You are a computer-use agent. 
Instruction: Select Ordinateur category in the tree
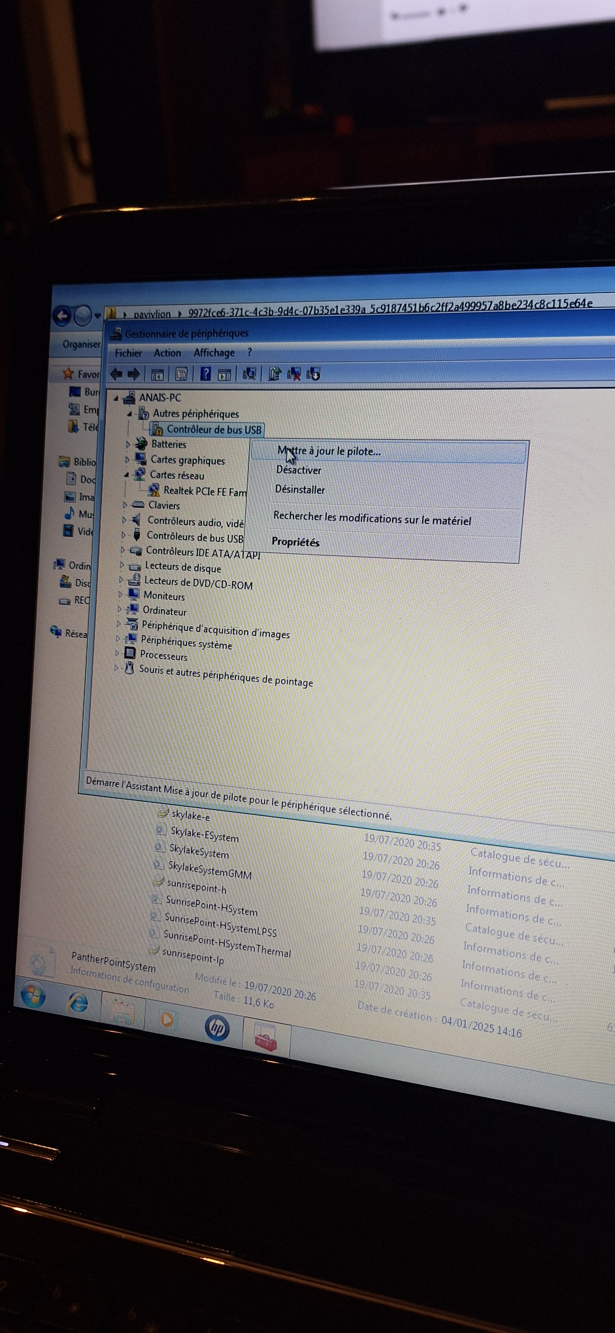click(164, 611)
